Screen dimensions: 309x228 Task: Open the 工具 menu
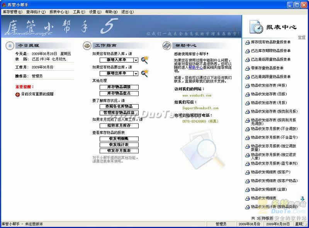[x=79, y=12]
